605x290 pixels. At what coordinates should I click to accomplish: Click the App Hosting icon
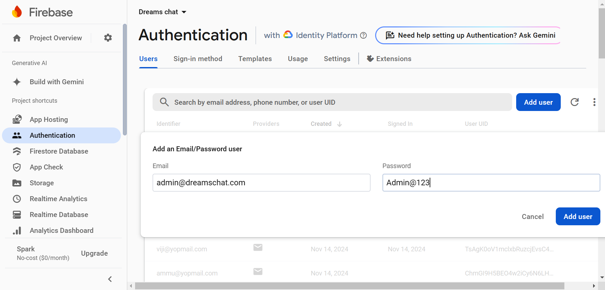point(17,119)
